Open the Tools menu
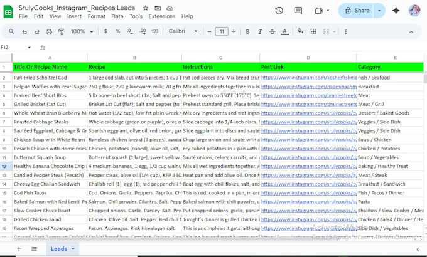 (136, 16)
